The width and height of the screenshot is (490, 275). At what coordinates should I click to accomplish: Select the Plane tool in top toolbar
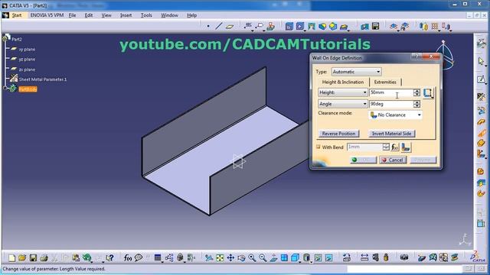230,27
